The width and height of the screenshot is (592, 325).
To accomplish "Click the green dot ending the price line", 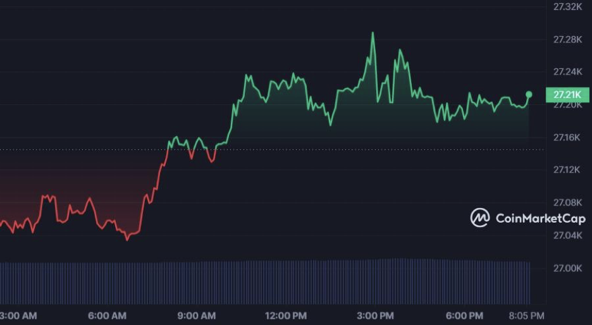I will tap(529, 94).
